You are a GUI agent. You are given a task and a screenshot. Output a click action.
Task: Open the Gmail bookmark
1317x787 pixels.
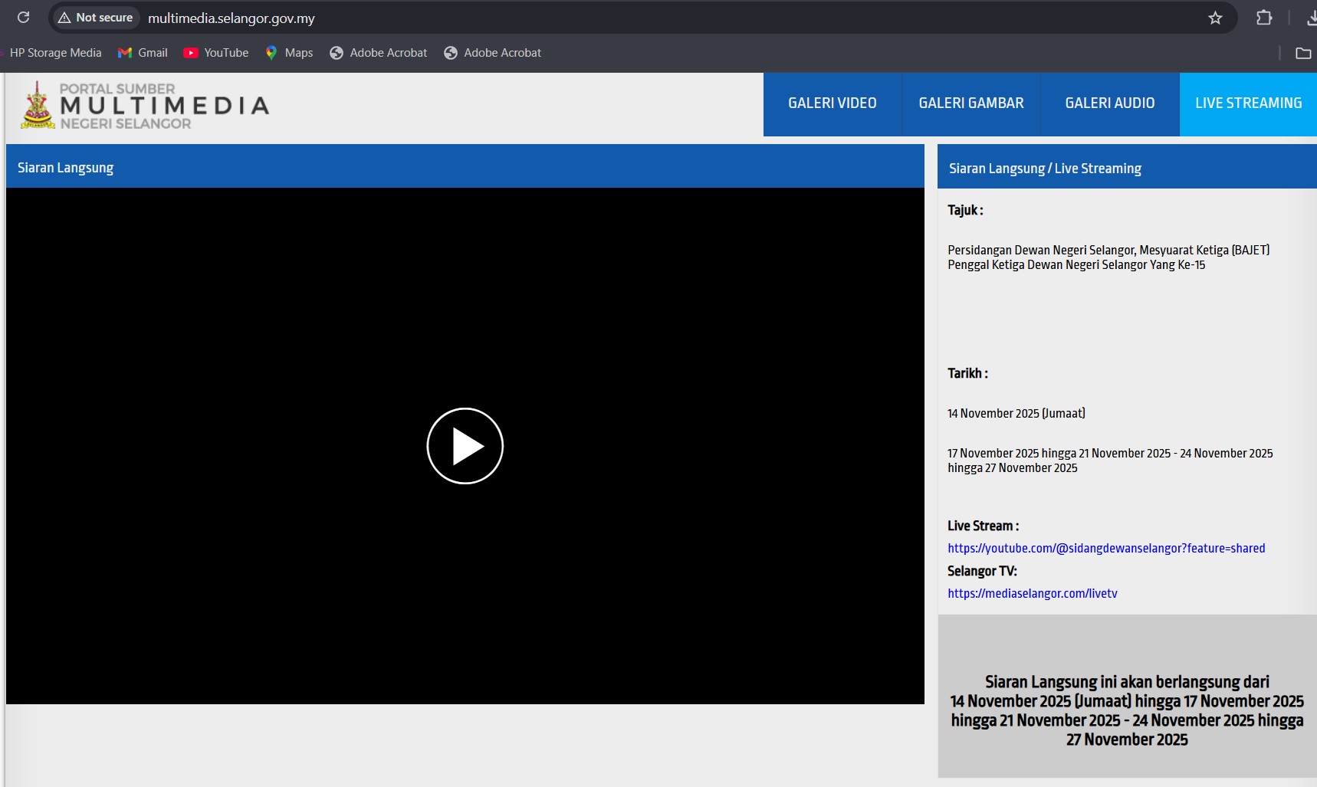pos(143,53)
